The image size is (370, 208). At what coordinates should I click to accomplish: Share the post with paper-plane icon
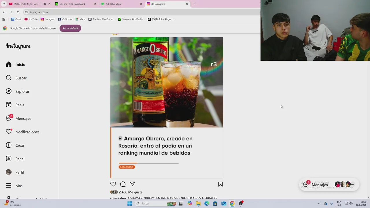(x=132, y=184)
